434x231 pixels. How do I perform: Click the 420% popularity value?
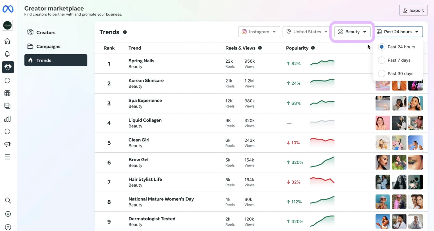click(x=295, y=221)
